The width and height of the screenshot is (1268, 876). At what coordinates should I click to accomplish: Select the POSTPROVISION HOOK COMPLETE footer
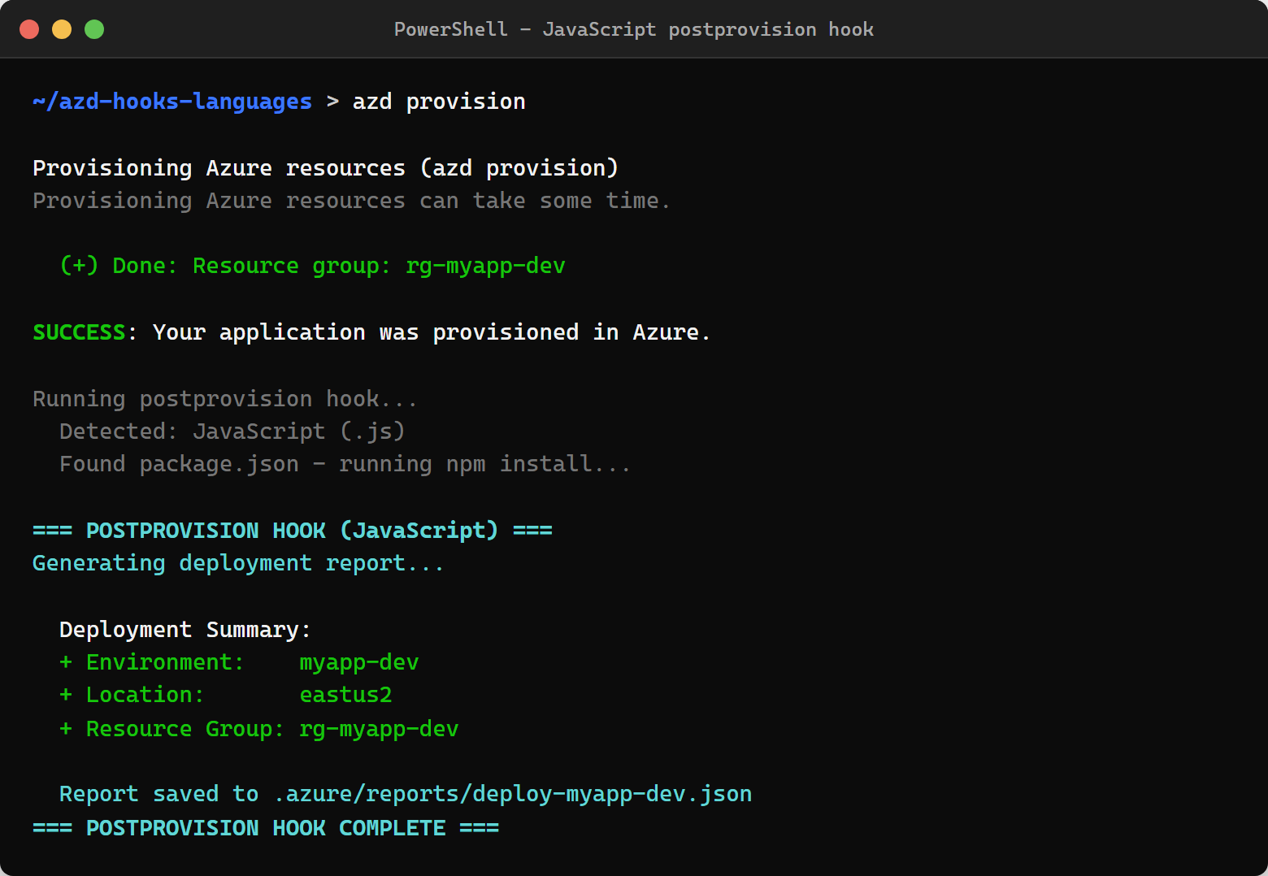266,827
